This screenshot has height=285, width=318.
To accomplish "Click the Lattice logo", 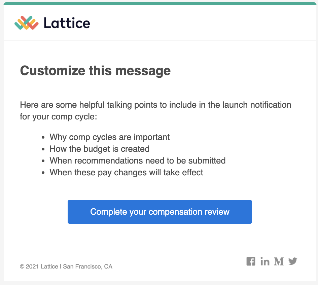I will point(52,23).
